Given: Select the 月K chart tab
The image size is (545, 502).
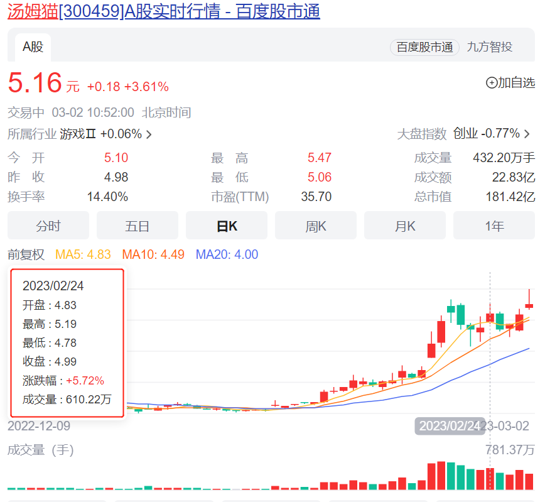Looking at the screenshot, I should coord(405,226).
